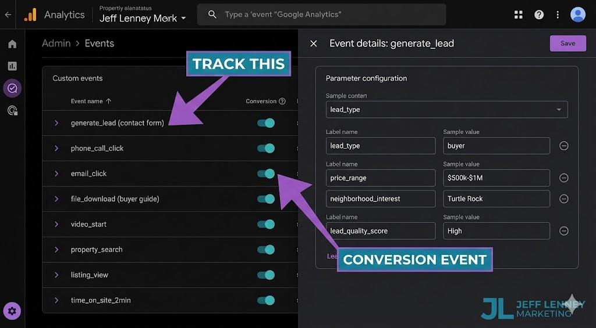
Task: Toggle conversion for file_download (buyer guide)
Action: 266,199
